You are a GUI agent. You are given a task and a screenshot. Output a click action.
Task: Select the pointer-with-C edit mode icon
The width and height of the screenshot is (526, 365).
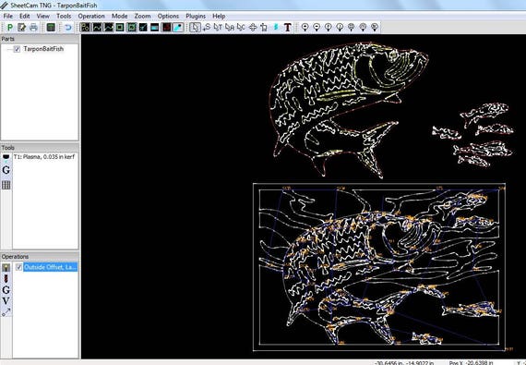pos(241,27)
